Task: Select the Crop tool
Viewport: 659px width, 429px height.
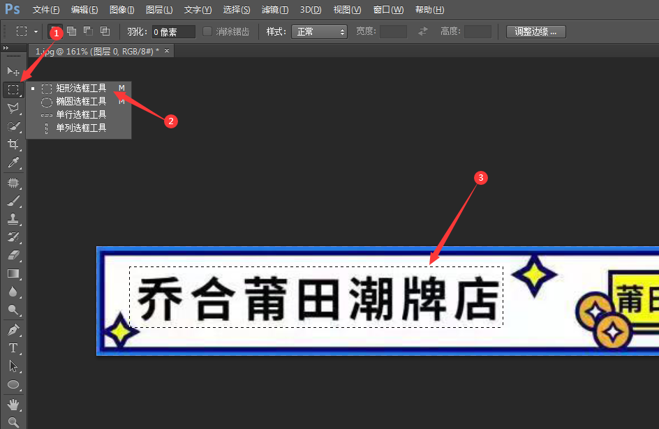Action: pos(13,144)
